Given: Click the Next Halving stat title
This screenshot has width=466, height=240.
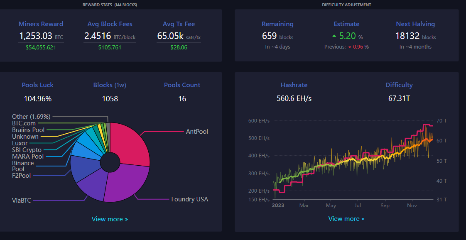Looking at the screenshot, I should click(415, 24).
